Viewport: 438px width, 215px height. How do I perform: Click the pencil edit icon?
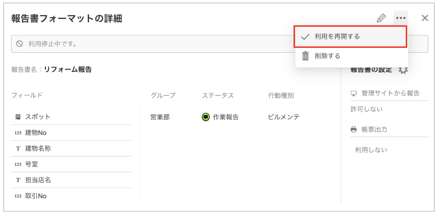click(381, 18)
